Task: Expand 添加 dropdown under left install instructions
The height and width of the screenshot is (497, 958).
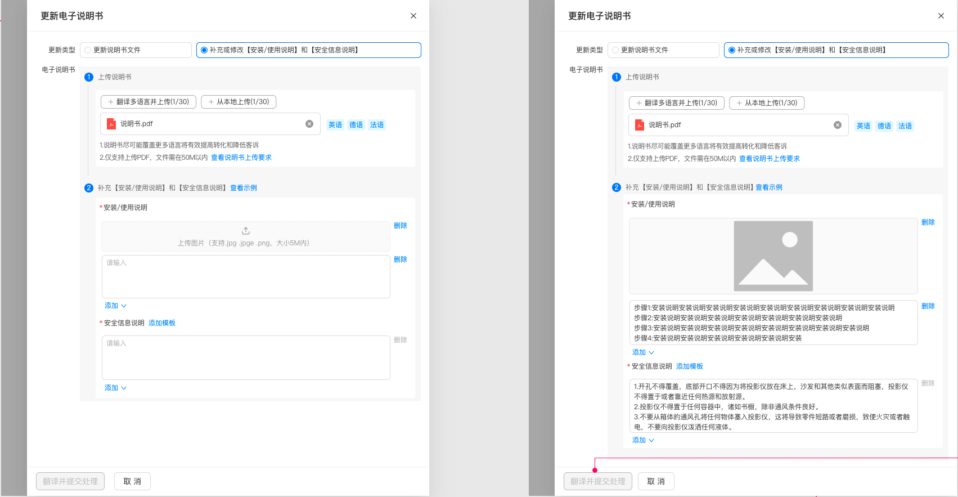Action: tap(115, 306)
